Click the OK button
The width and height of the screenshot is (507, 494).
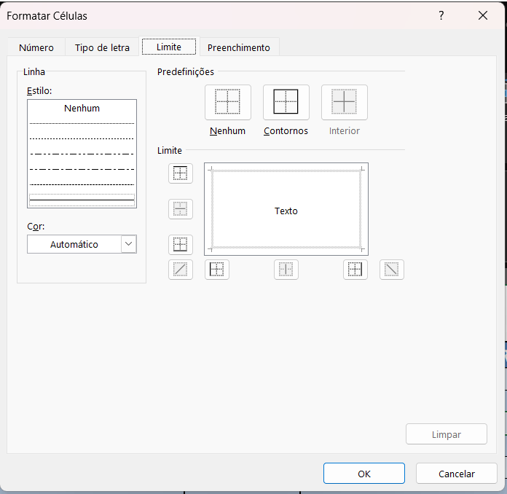364,474
